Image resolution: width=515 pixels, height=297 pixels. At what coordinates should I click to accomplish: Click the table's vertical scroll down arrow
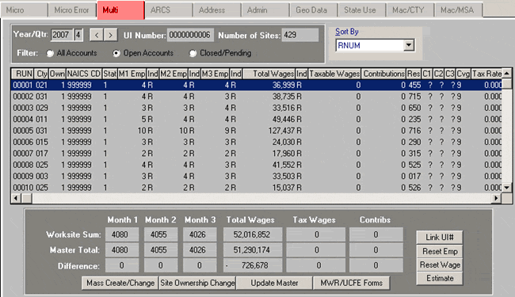click(507, 188)
